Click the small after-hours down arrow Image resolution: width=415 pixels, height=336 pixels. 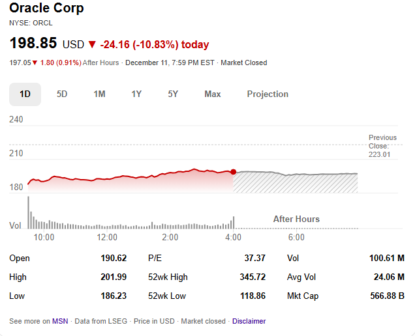35,63
